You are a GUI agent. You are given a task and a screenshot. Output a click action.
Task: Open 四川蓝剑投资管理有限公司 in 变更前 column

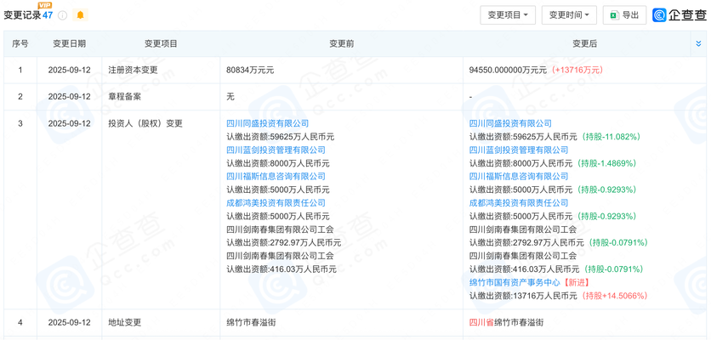tap(272, 150)
